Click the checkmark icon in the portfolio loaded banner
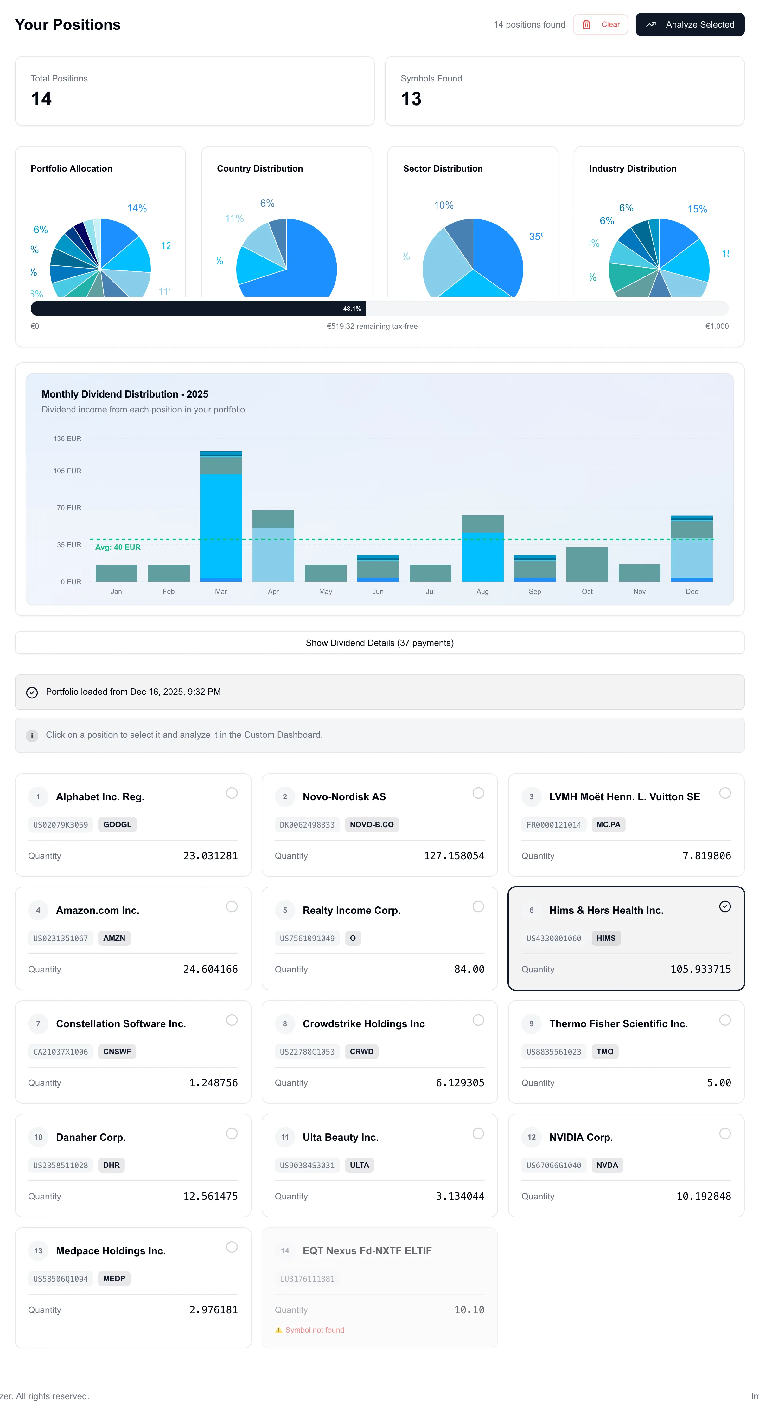759x1416 pixels. point(32,692)
